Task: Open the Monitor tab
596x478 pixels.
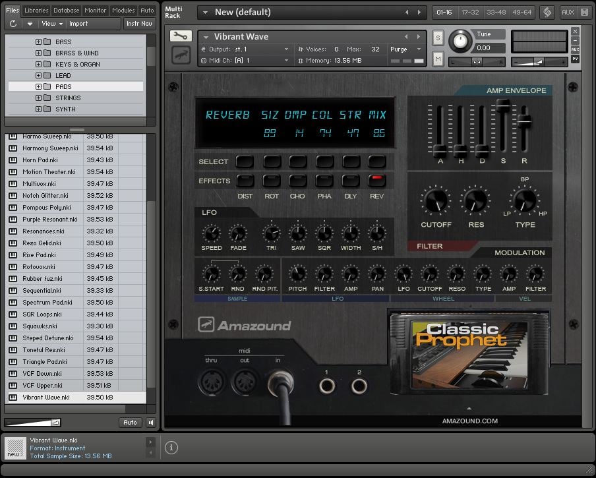Action: coord(95,11)
